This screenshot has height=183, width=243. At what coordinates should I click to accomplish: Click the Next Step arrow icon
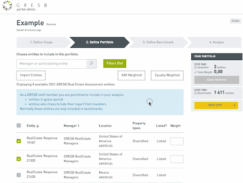pos(234,105)
